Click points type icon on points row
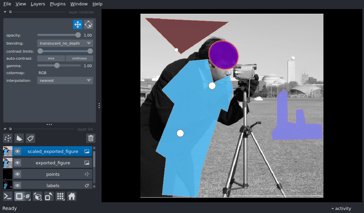364x213 pixels. 87,174
